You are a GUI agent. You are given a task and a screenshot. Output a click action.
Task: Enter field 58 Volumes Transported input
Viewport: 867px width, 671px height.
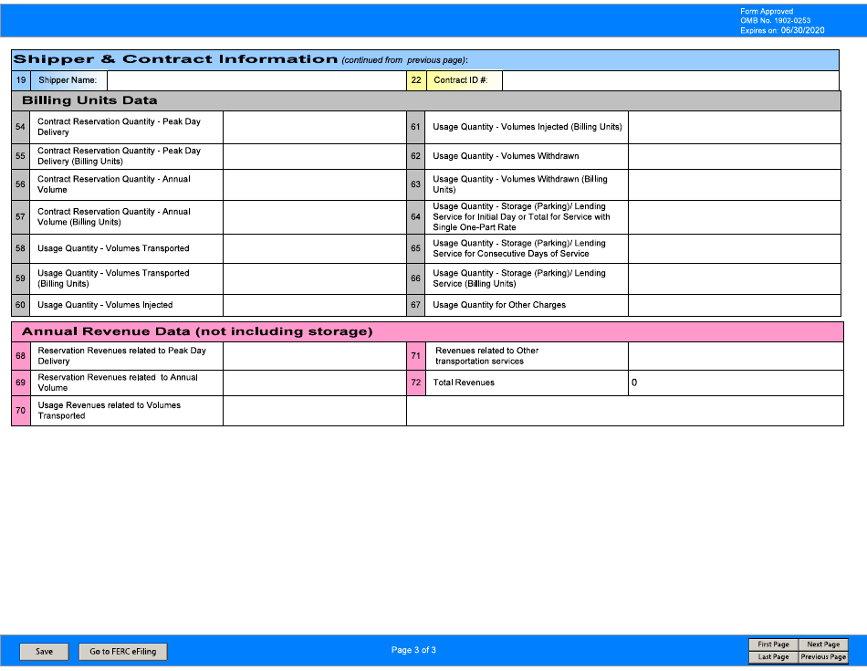tap(314, 248)
